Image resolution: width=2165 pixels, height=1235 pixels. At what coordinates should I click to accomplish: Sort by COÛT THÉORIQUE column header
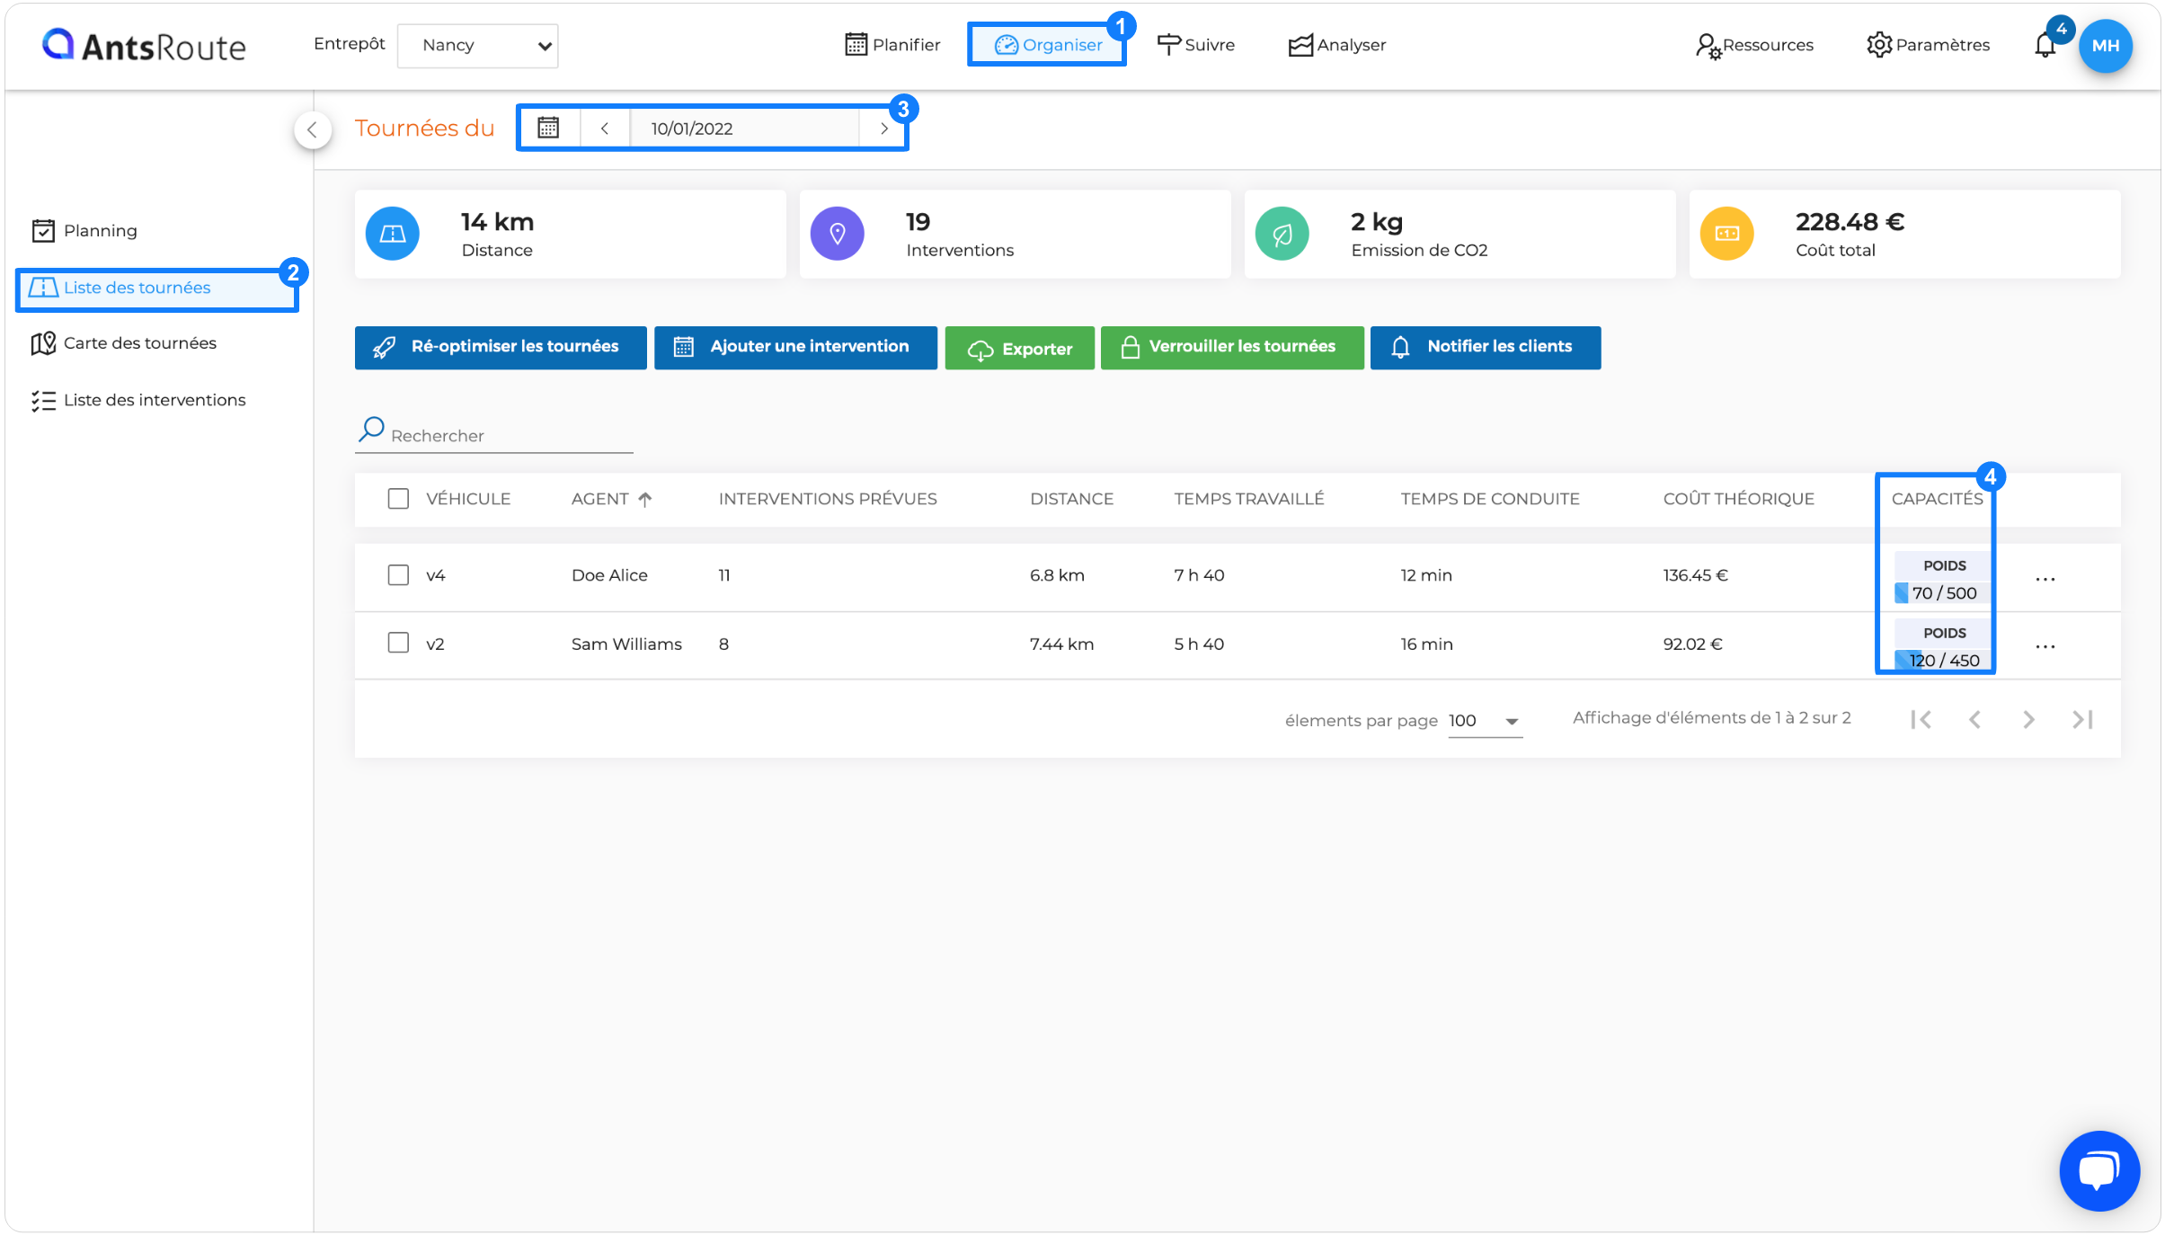click(x=1738, y=499)
